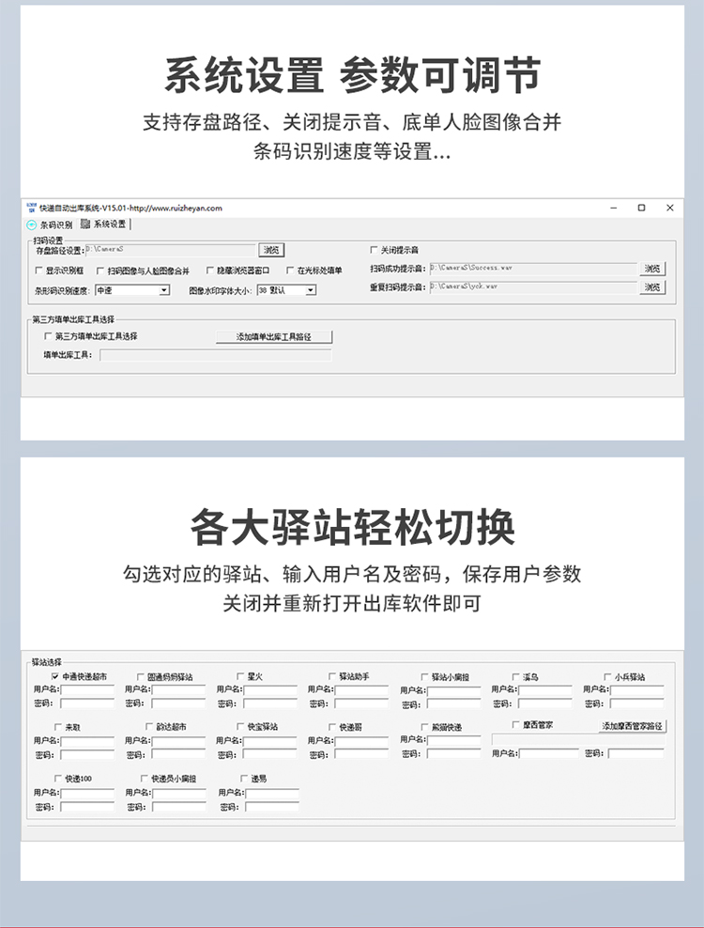Click 快宝驿站 username field
The height and width of the screenshot is (928, 704).
[x=270, y=741]
